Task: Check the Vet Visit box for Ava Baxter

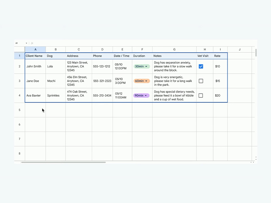Action: coord(201,95)
